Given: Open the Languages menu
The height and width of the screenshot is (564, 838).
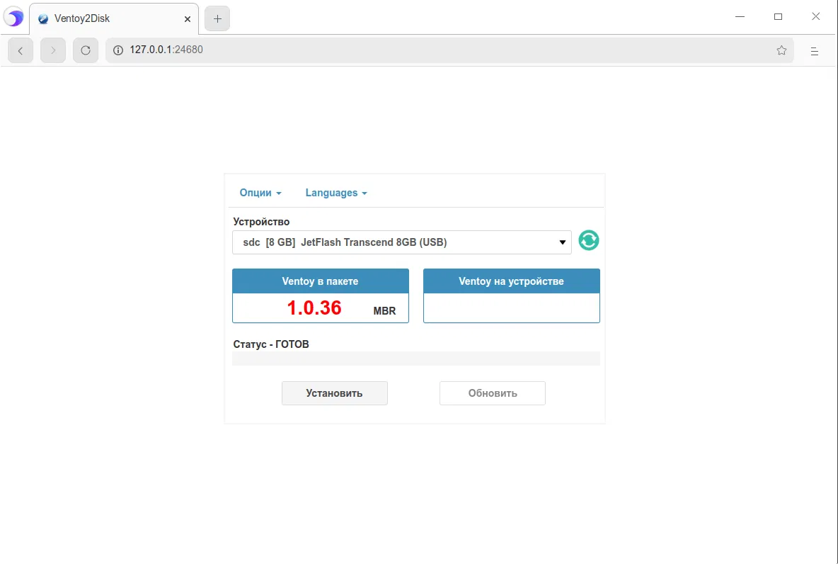Looking at the screenshot, I should pyautogui.click(x=336, y=193).
